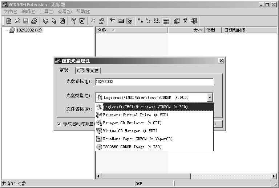Click the Up one folder icon
The width and height of the screenshot is (279, 188).
pos(112,21)
